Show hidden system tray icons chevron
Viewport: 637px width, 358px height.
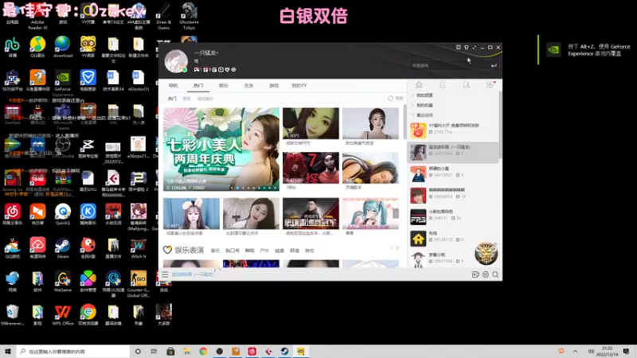(575, 351)
